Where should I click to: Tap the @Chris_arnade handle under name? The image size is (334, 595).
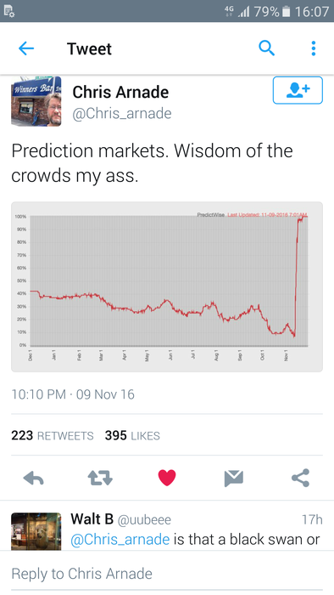click(x=122, y=113)
